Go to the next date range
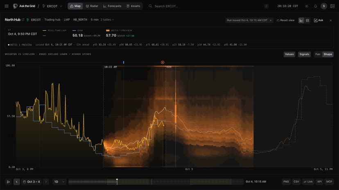 click(46, 182)
